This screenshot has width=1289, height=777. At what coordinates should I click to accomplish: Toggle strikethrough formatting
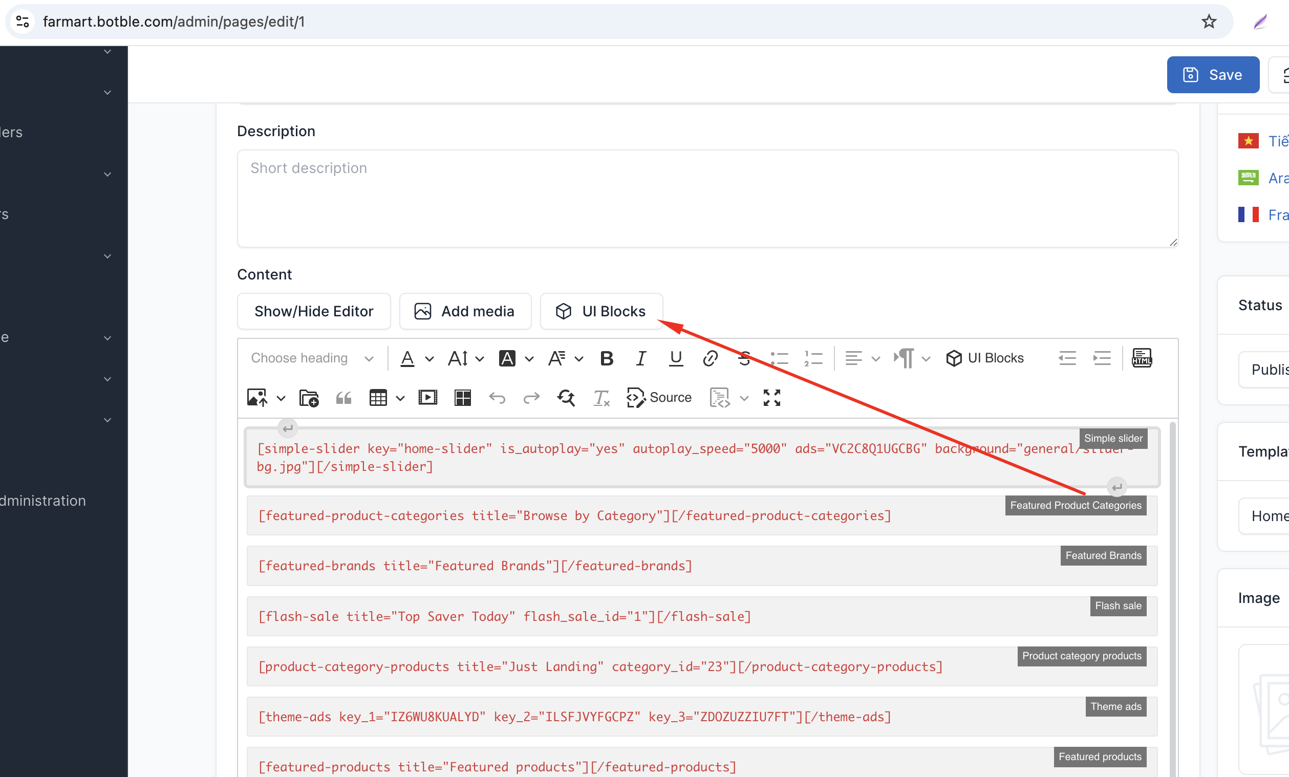(745, 358)
